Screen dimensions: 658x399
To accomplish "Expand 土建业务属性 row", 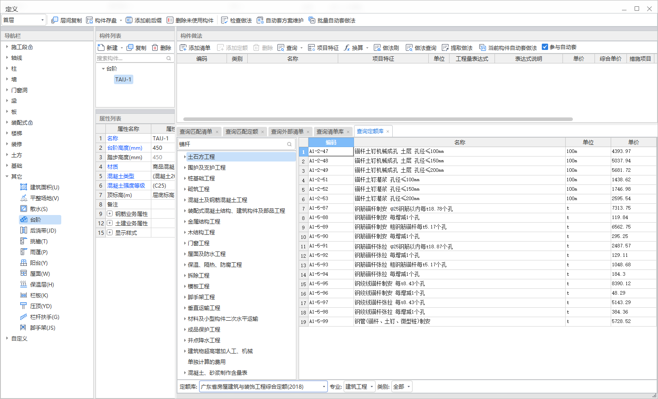I will click(x=109, y=223).
